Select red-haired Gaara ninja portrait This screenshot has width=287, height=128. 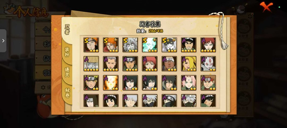click(208, 45)
